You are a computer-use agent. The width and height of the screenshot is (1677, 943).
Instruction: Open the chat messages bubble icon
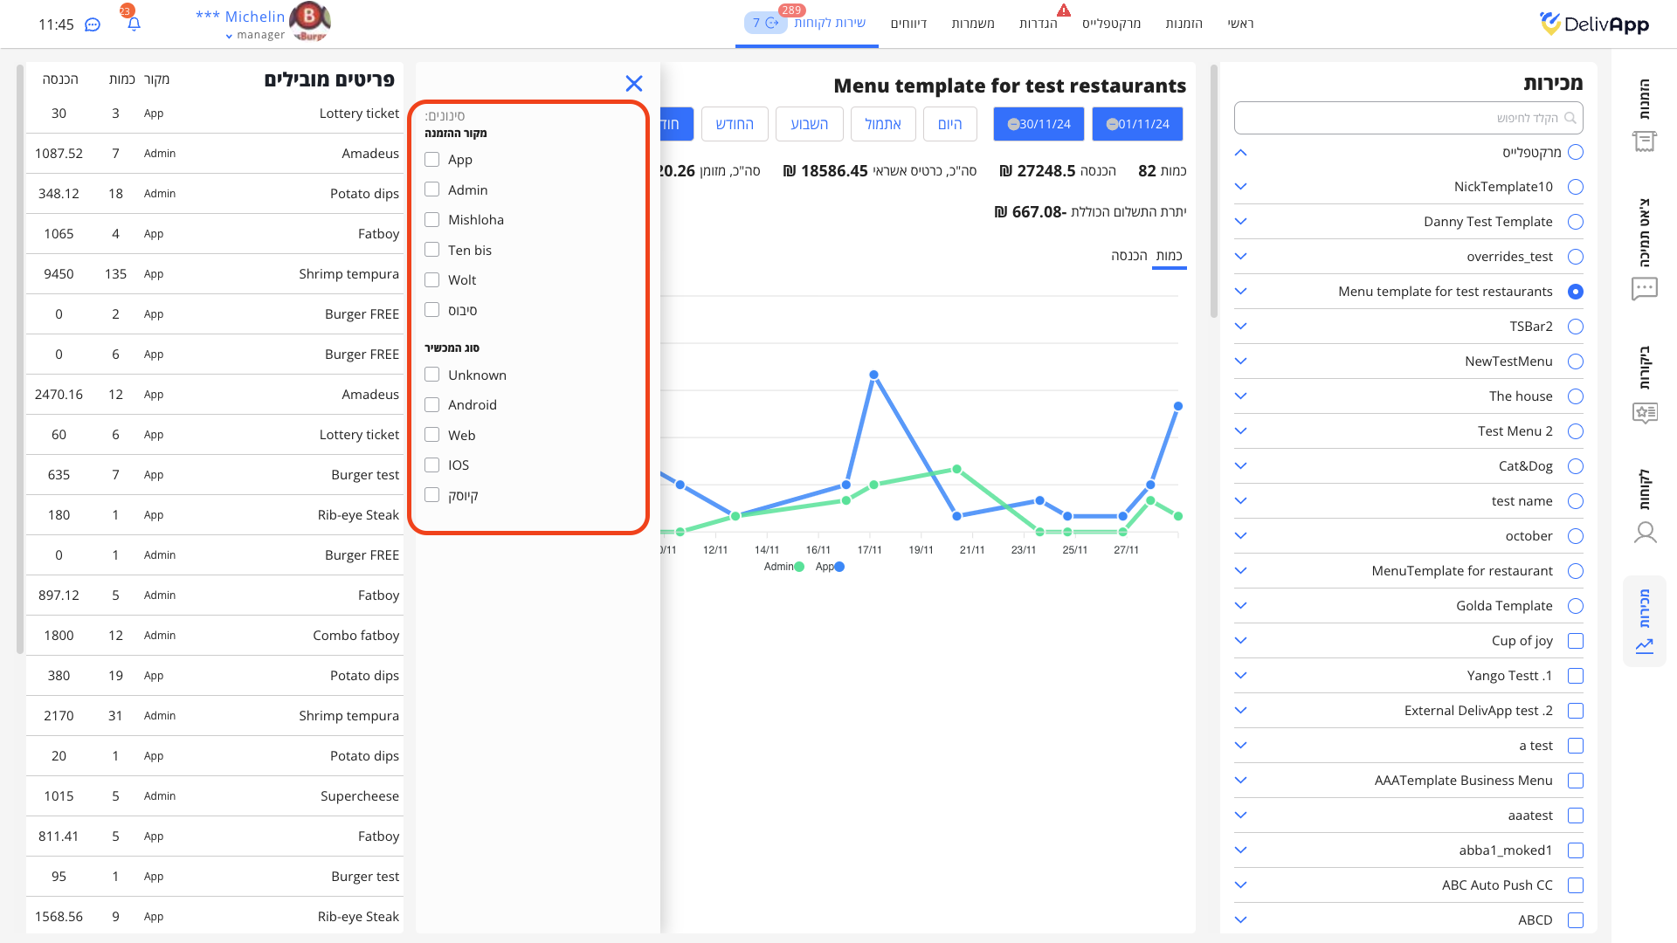[x=93, y=24]
